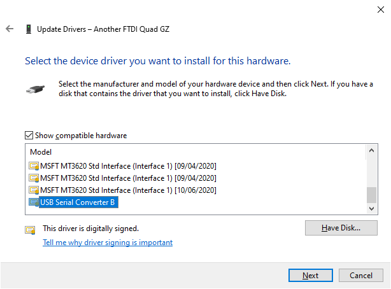Select the second MSFT MT3620 entry dated 09/04/2020
Viewport: 391px width, 289px height.
click(x=128, y=178)
